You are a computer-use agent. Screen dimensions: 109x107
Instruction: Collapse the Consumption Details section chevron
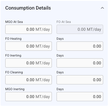point(102,8)
